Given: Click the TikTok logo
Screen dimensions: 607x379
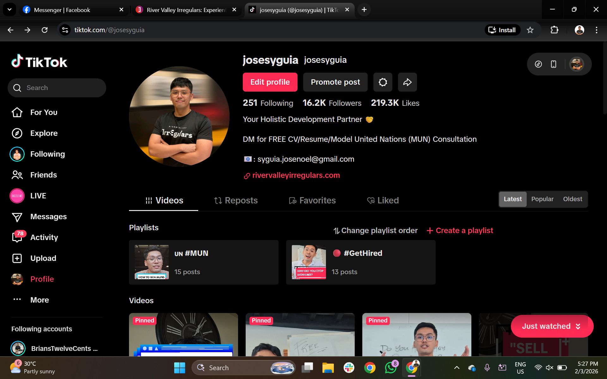Looking at the screenshot, I should pyautogui.click(x=39, y=62).
